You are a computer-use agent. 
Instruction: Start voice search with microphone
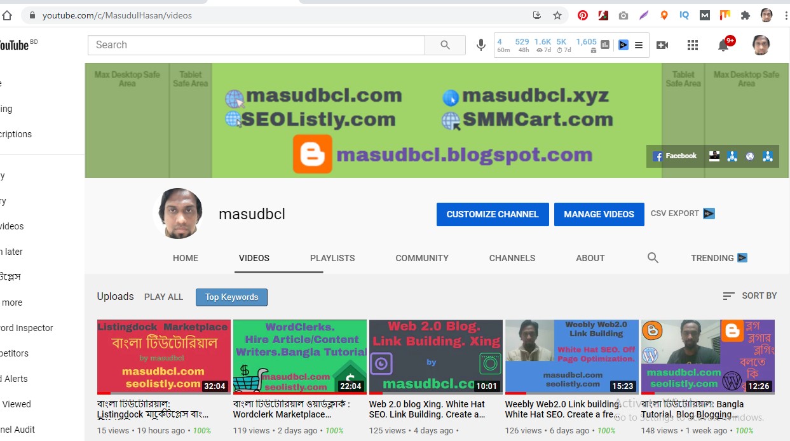point(481,45)
